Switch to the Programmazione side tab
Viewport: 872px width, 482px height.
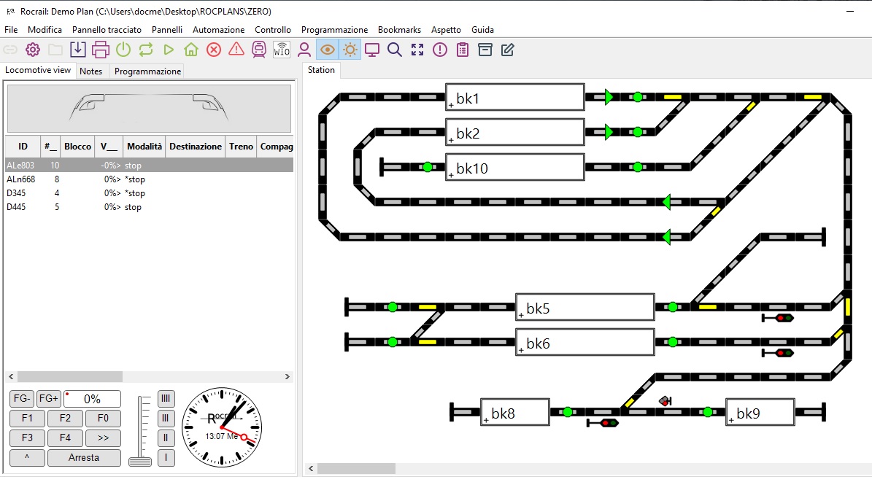click(x=147, y=71)
